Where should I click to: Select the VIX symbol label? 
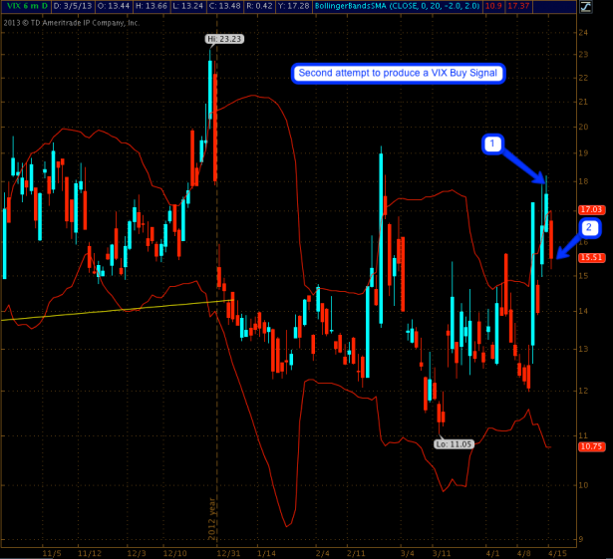(x=12, y=8)
